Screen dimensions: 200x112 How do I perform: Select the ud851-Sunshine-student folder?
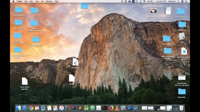167,51
